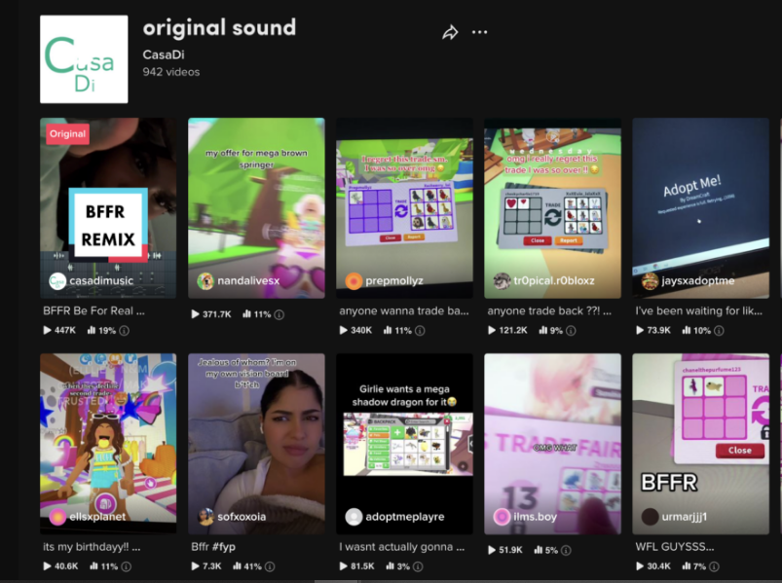The width and height of the screenshot is (782, 583).
Task: Click the sofxoxoia profile avatar
Action: tap(205, 517)
